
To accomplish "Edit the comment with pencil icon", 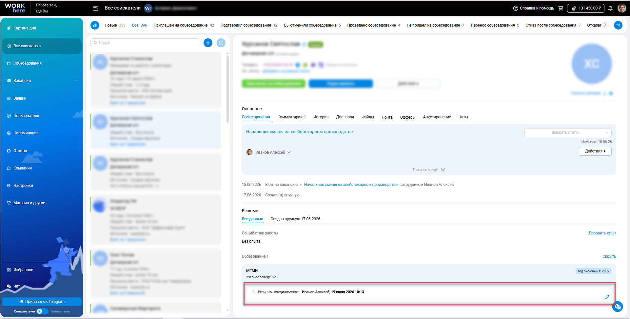I will [x=607, y=297].
